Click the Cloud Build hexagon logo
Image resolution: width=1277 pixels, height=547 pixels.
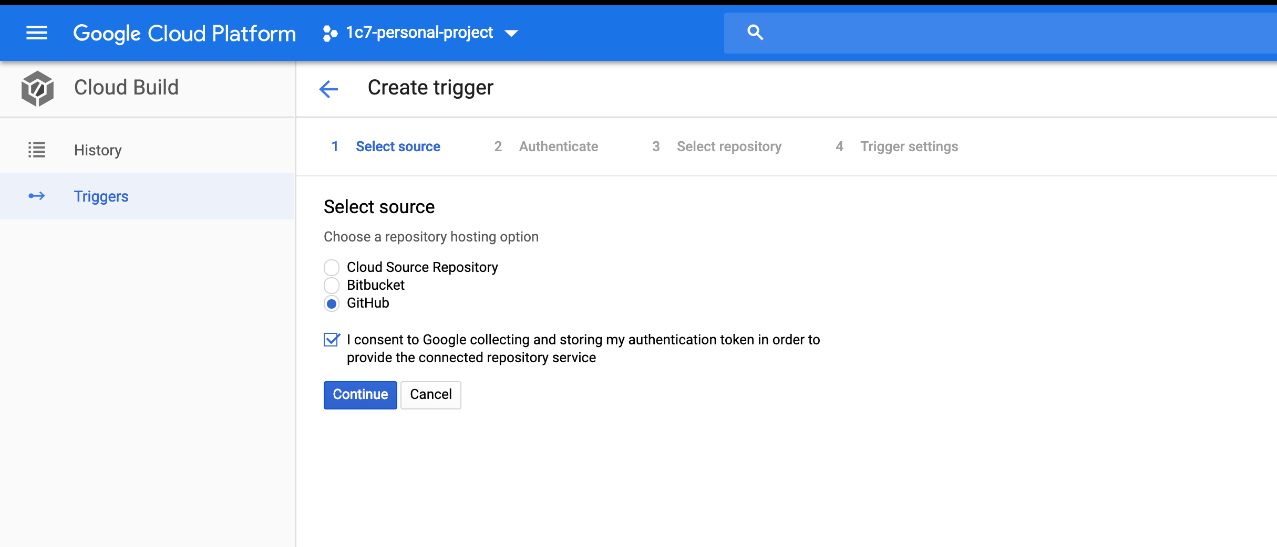point(37,88)
